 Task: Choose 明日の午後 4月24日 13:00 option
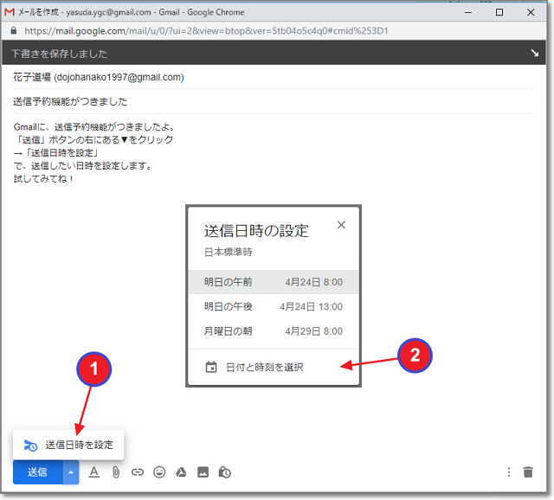click(273, 306)
